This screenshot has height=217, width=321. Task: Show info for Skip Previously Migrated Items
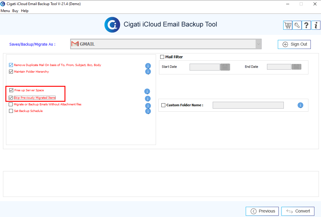[x=148, y=98]
